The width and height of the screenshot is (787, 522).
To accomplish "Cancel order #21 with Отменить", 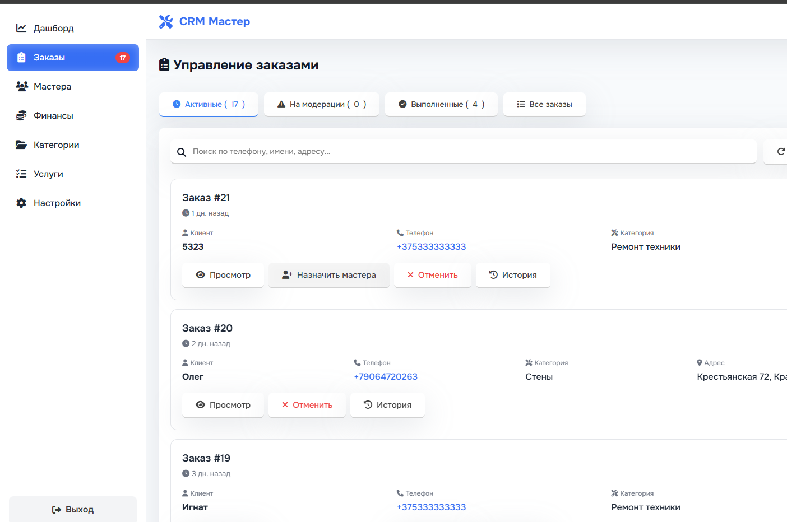I will click(433, 275).
